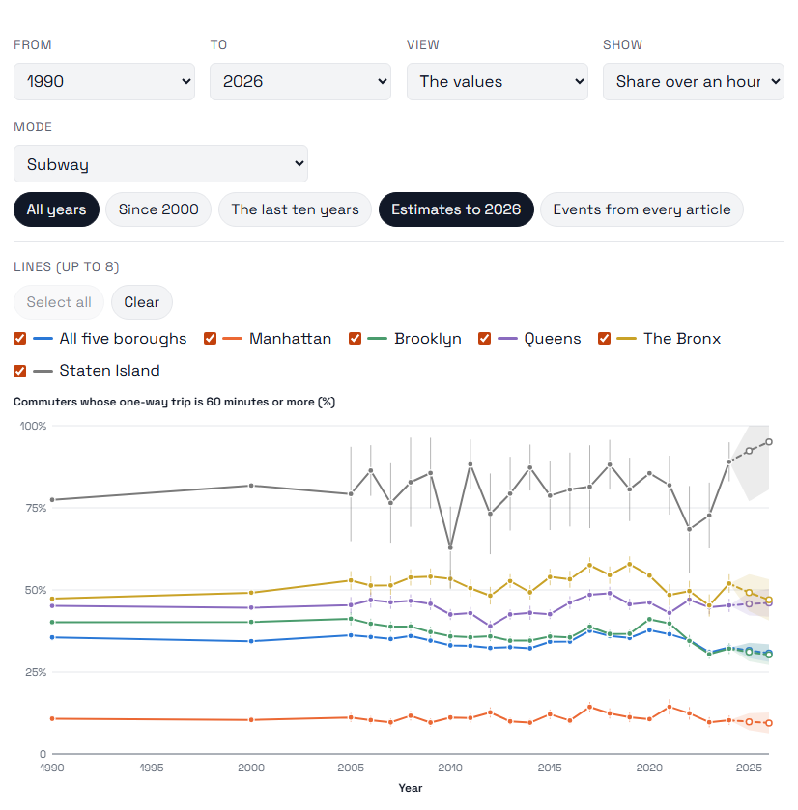The width and height of the screenshot is (798, 810).
Task: Click the '2025' x-axis tick label
Action: [749, 768]
